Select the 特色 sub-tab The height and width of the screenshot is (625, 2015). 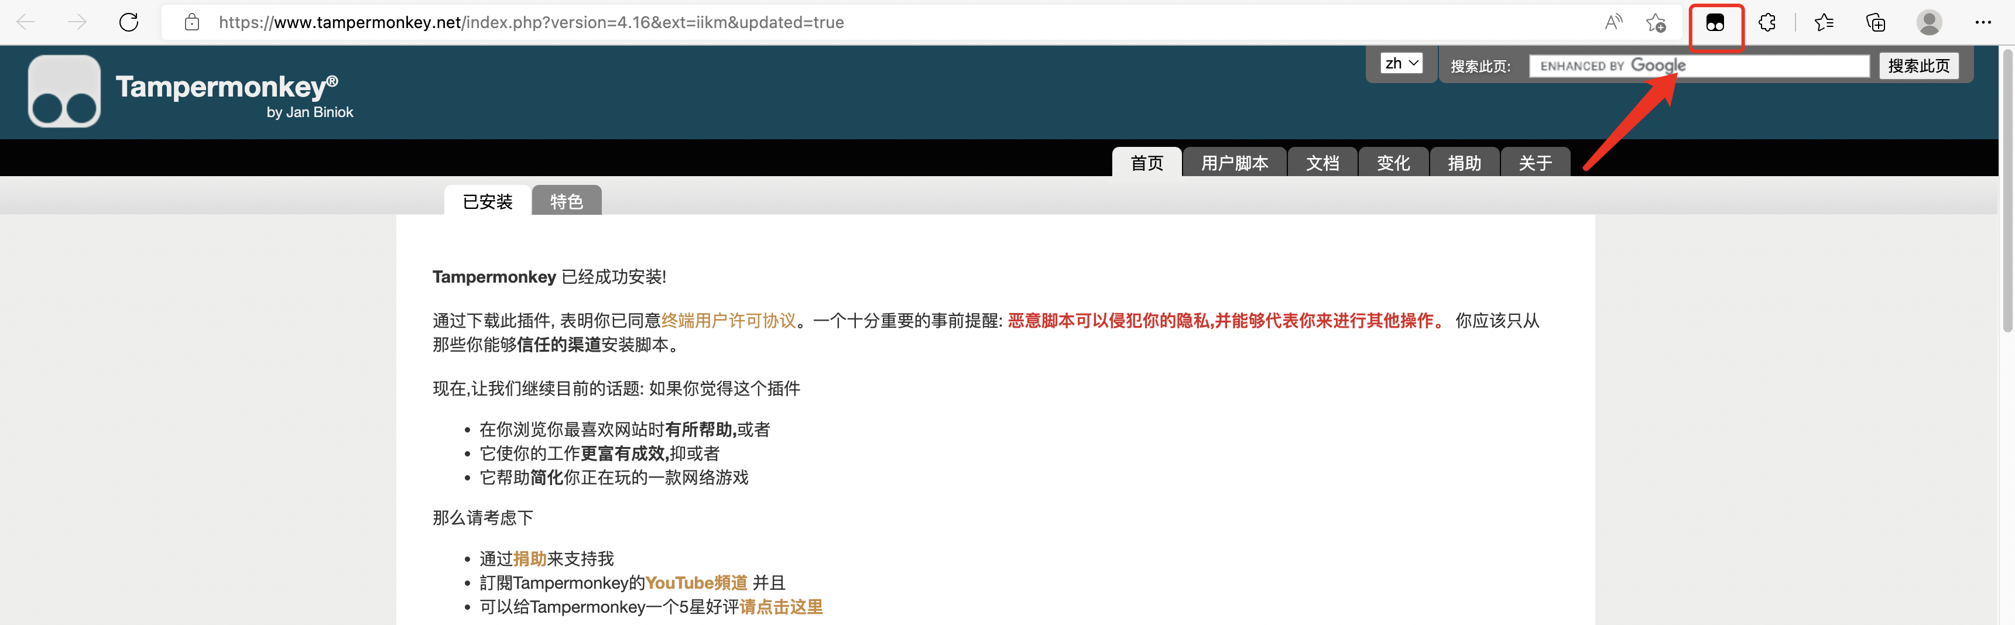[566, 201]
